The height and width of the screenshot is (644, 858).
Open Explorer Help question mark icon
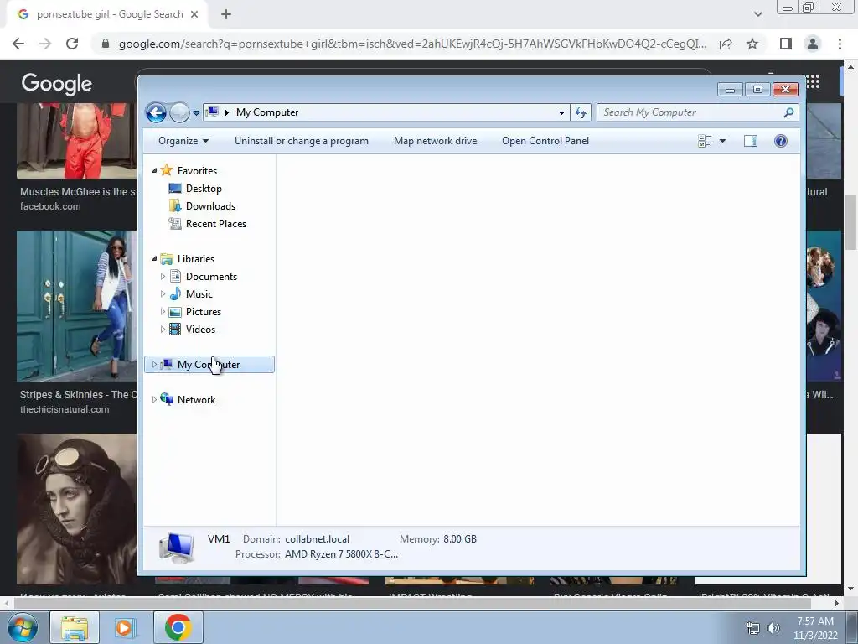(781, 141)
